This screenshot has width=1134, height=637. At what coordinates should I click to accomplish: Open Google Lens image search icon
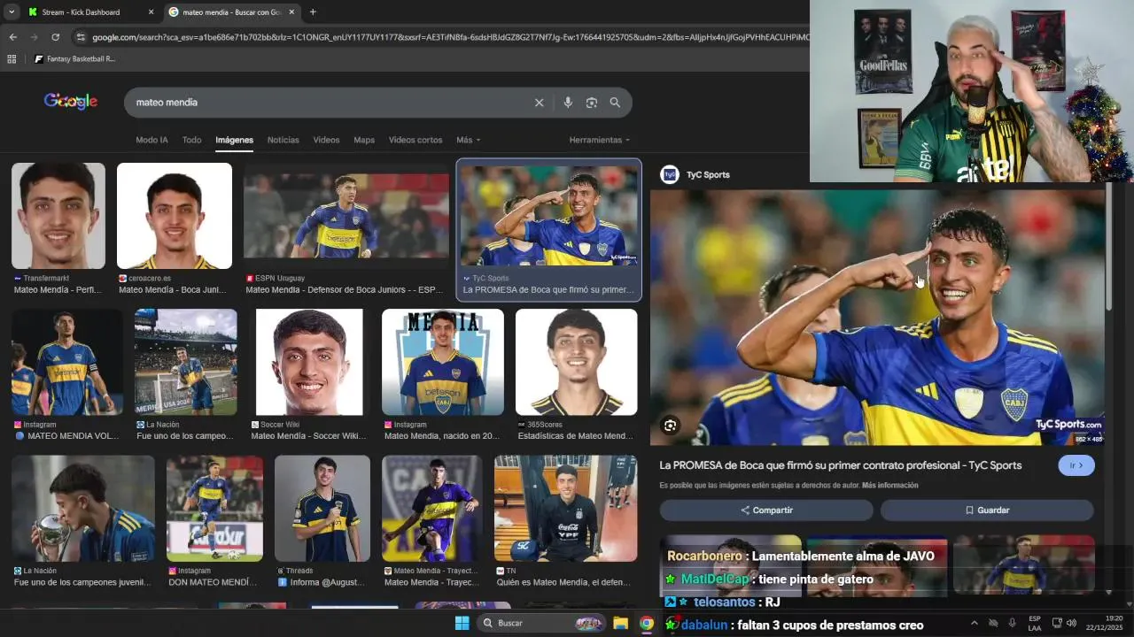(x=592, y=103)
